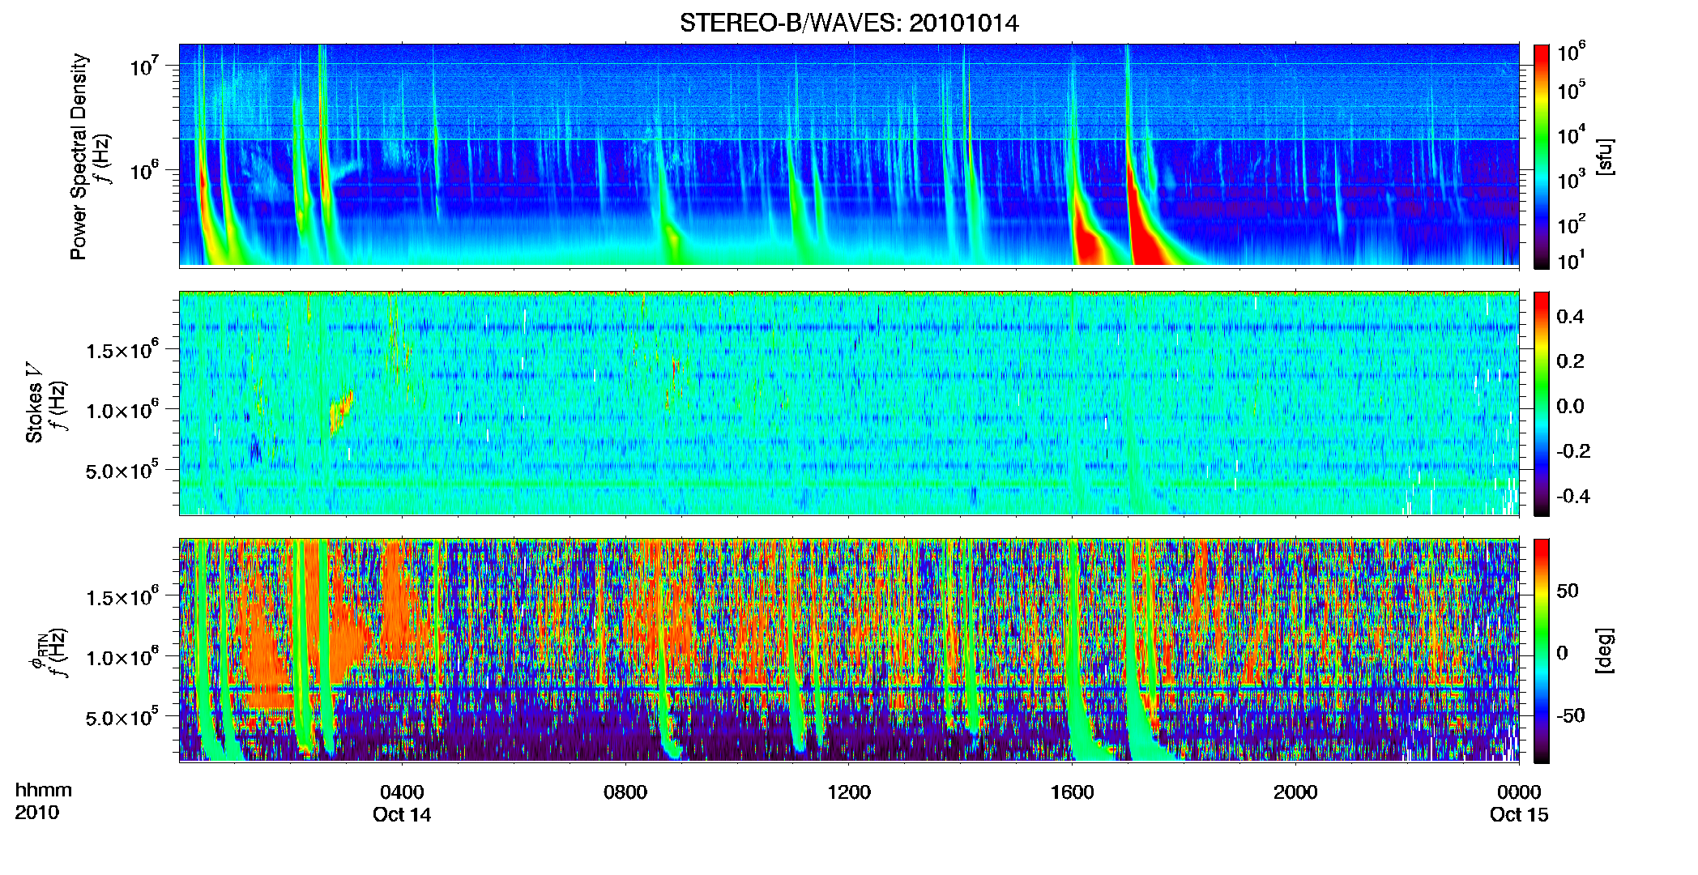1698x875 pixels.
Task: Click the -0.4 tick on Stokes colorbar
Action: click(1573, 496)
